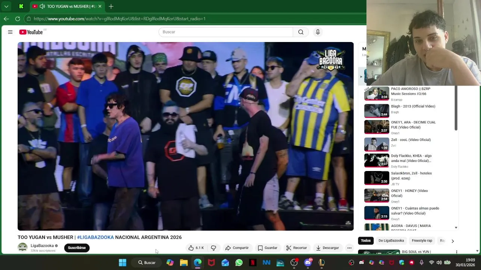Viewport: 481px width, 270px height.
Task: Open Discord from taskbar
Action: point(308,262)
